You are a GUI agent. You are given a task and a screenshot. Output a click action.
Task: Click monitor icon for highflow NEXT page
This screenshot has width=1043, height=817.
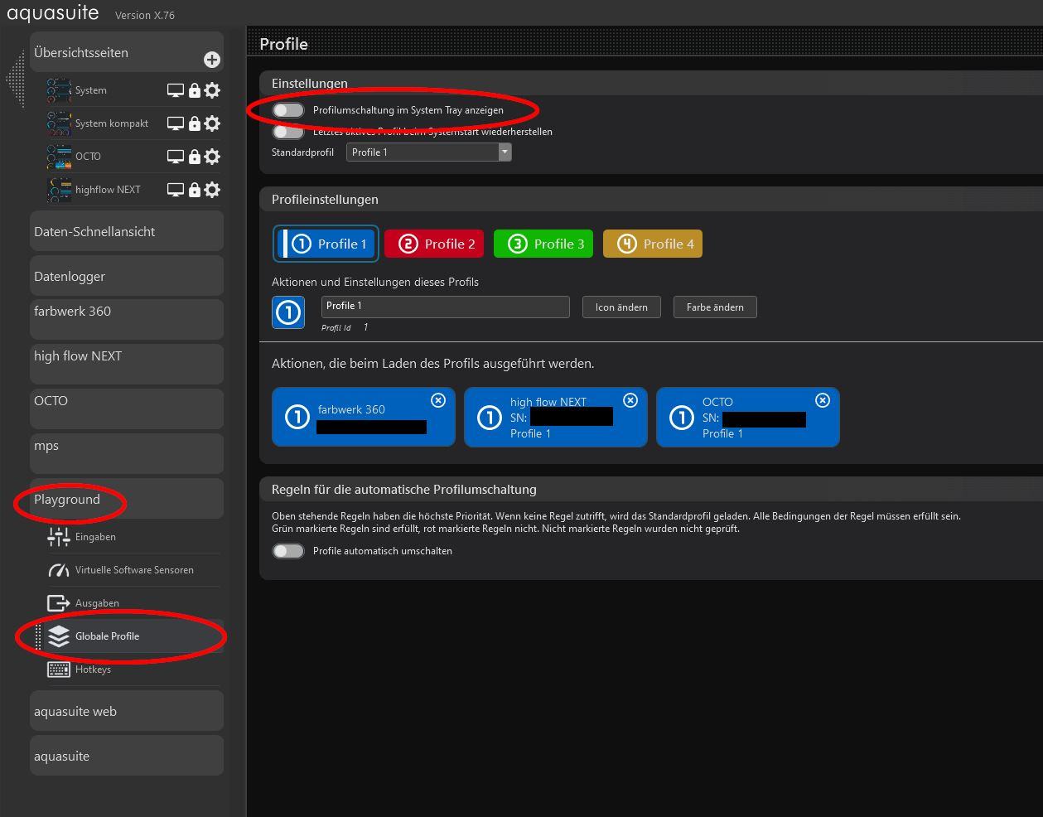[176, 190]
